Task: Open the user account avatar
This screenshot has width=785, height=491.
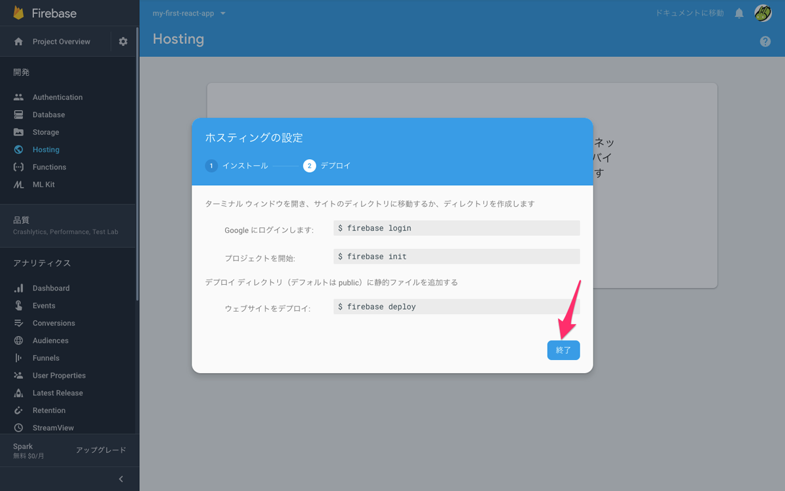Action: coord(763,13)
